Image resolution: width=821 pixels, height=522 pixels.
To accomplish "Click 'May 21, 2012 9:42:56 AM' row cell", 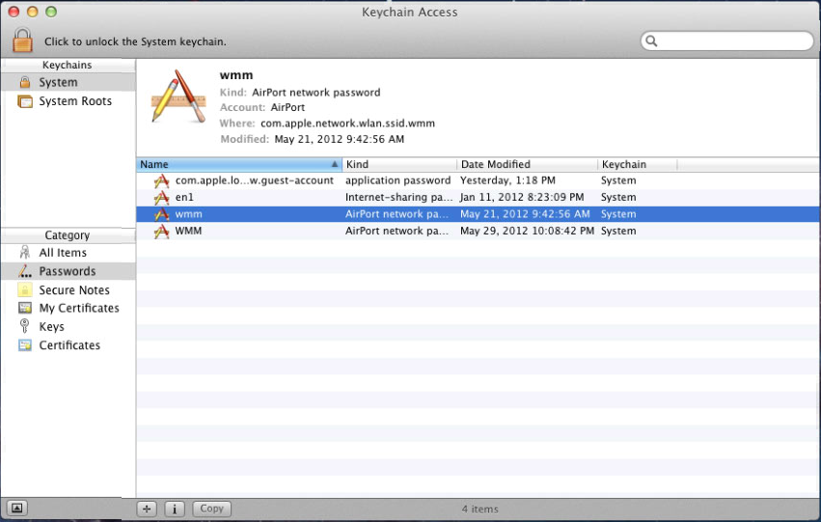I will 525,214.
